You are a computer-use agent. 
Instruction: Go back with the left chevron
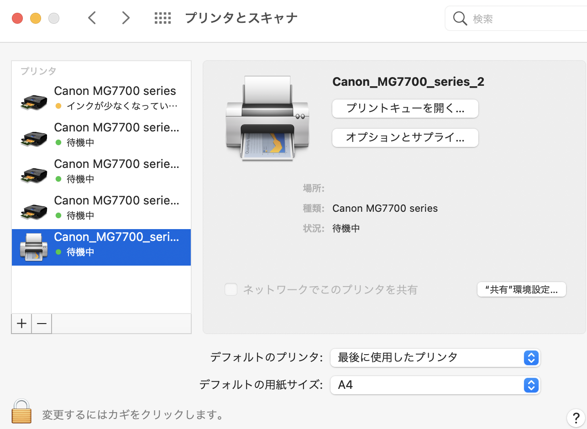click(x=92, y=18)
